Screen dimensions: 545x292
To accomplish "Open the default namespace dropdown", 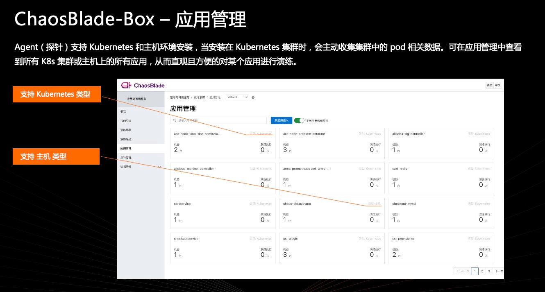I will click(x=238, y=97).
